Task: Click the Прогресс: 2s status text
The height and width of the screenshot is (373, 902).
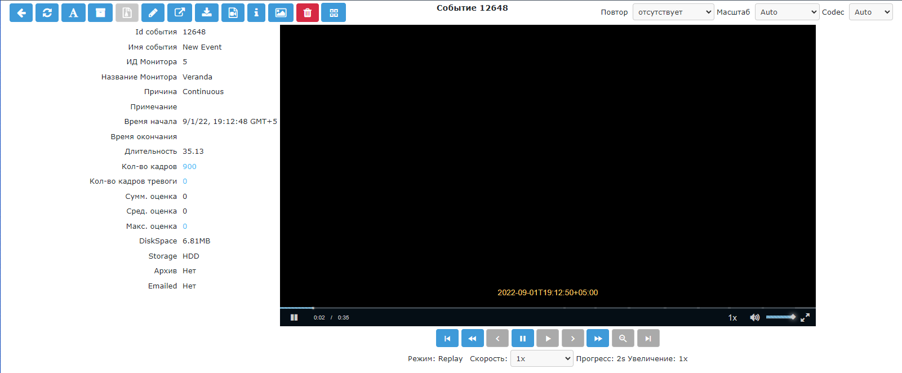Action: click(x=601, y=359)
